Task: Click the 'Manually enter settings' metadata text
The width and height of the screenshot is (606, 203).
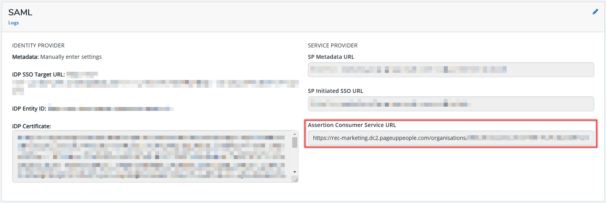Action: [x=71, y=57]
